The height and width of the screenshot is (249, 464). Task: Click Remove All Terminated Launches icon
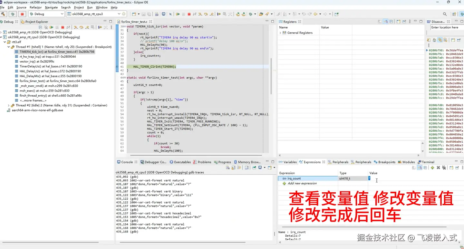point(46,27)
